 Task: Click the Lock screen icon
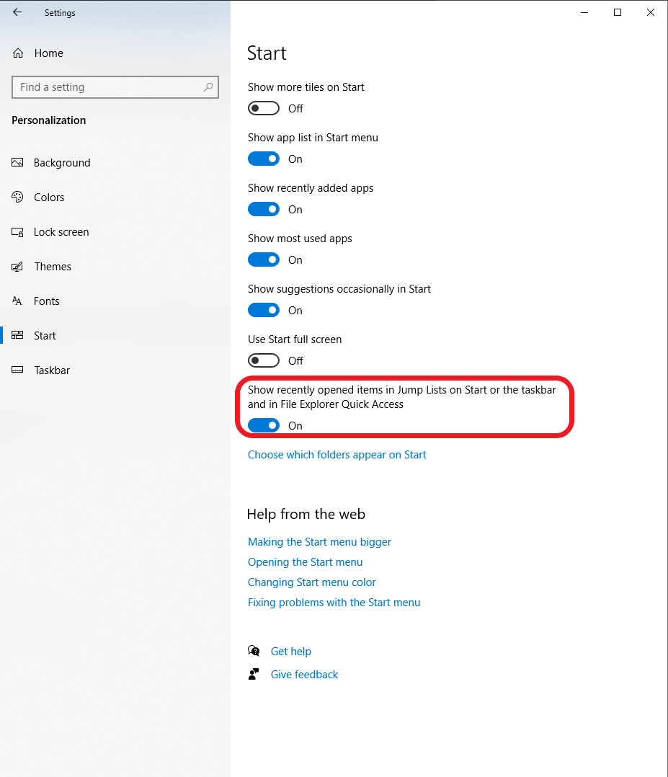(x=18, y=232)
